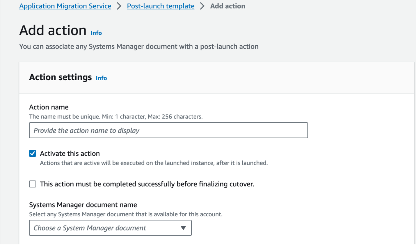
Task: Click the Activate this action label text
Action: click(x=70, y=153)
